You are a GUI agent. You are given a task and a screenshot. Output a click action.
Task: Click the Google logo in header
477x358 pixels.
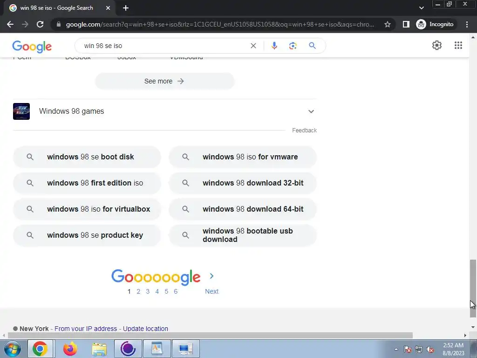pos(32,46)
